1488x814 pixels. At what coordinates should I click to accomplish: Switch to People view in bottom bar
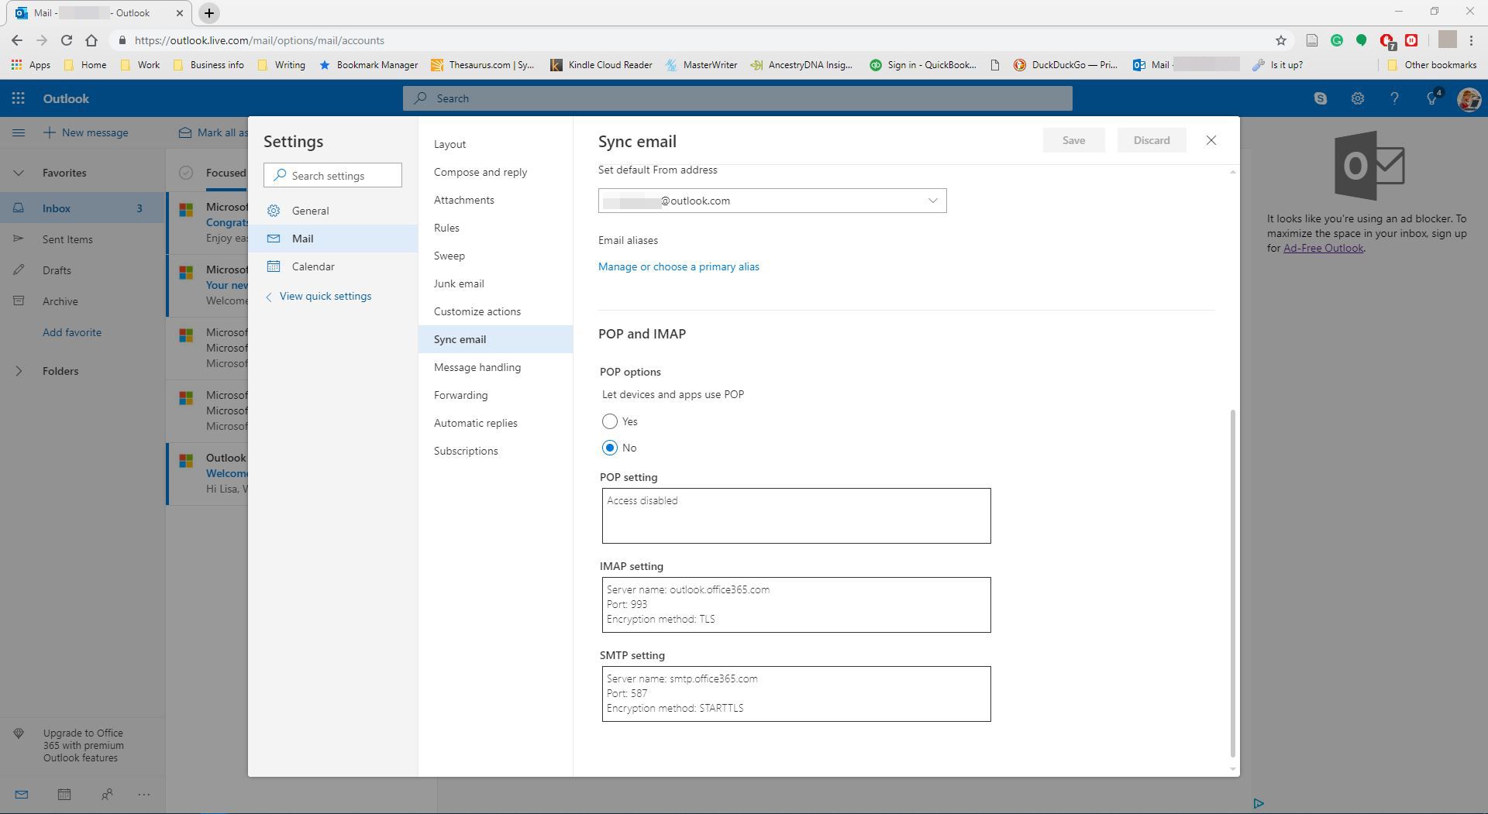pos(107,794)
